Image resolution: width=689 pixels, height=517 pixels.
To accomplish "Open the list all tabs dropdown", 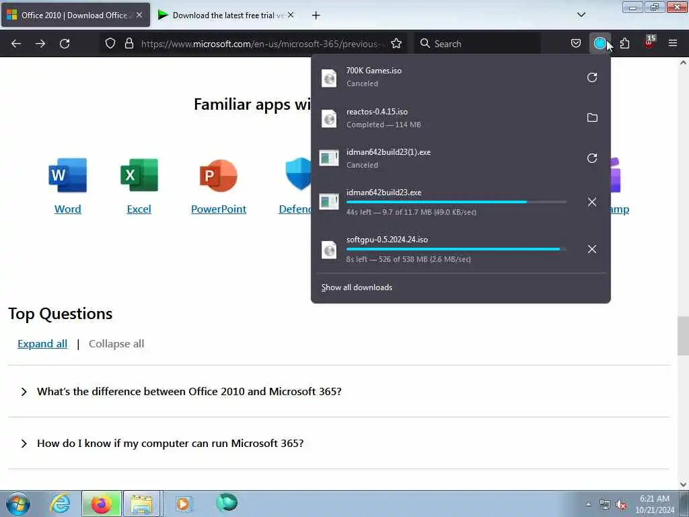I will tap(581, 15).
